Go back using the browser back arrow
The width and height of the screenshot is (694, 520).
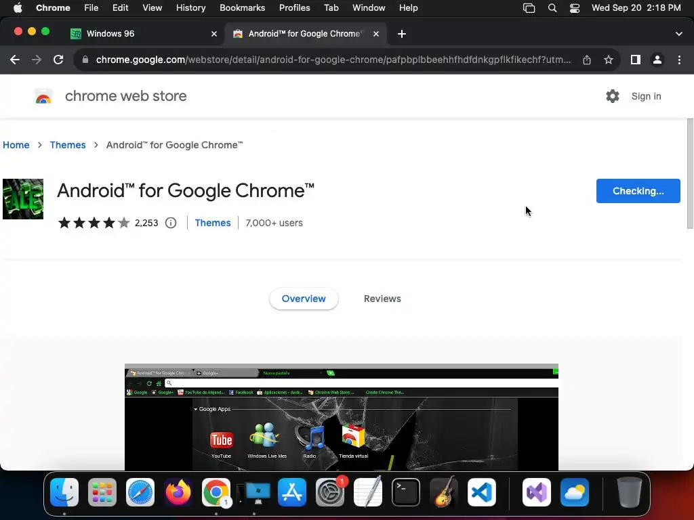pyautogui.click(x=15, y=60)
